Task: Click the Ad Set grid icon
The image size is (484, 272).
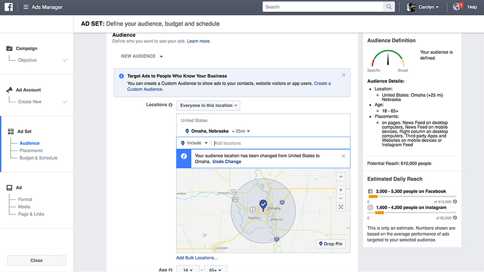Action: 11,132
